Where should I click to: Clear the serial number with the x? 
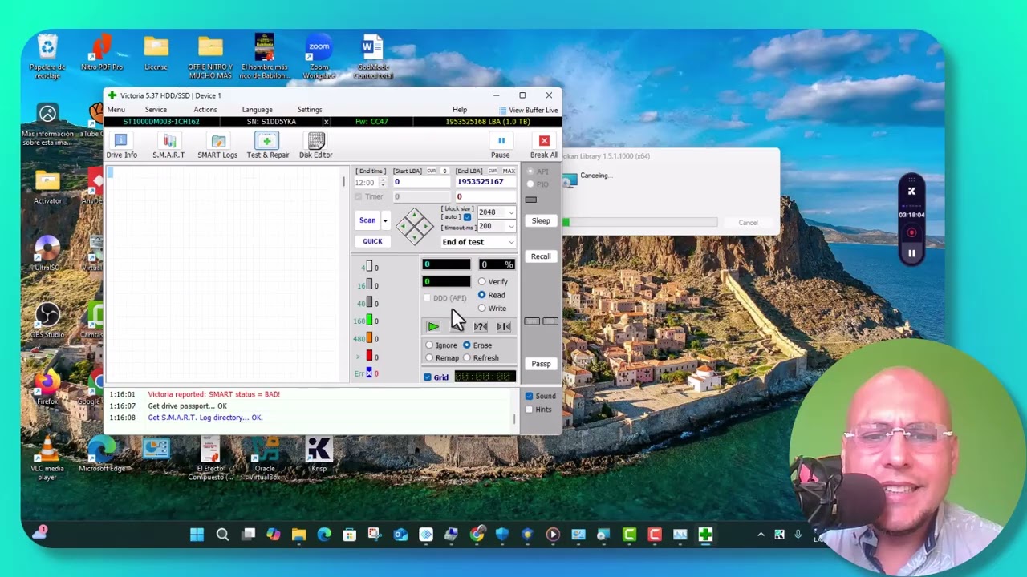(326, 122)
